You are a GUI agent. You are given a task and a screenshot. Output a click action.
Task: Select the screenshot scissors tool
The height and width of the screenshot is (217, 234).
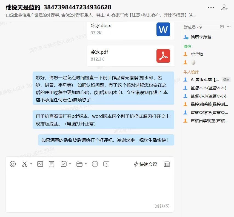24,164
